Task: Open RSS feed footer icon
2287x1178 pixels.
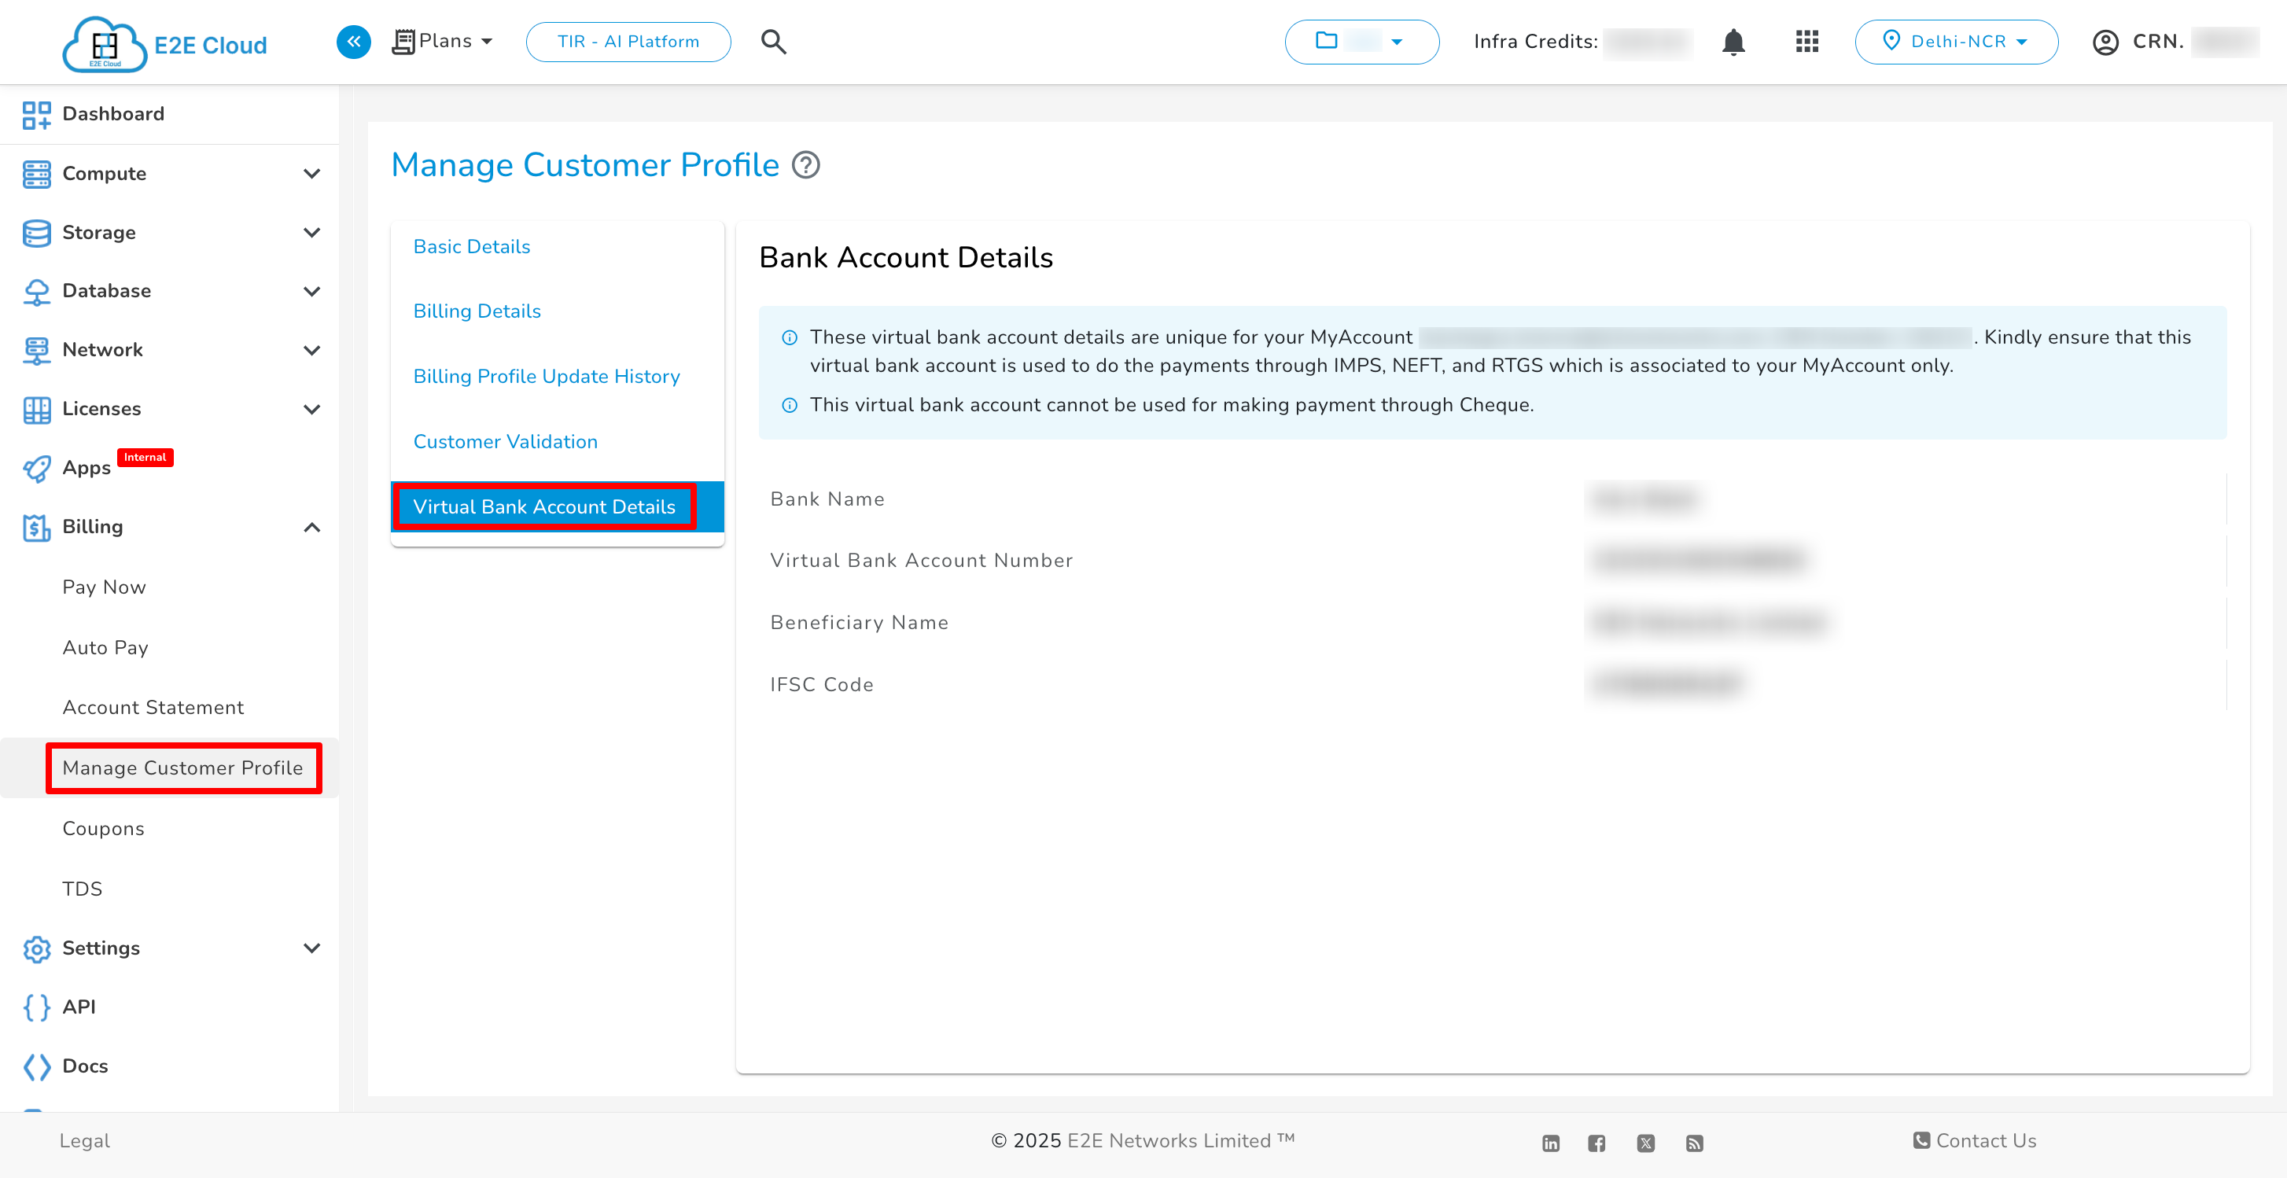Action: 1694,1143
